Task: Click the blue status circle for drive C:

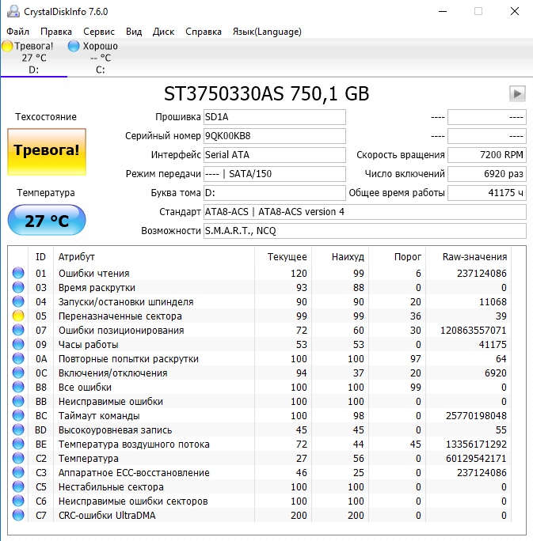Action: click(x=74, y=46)
